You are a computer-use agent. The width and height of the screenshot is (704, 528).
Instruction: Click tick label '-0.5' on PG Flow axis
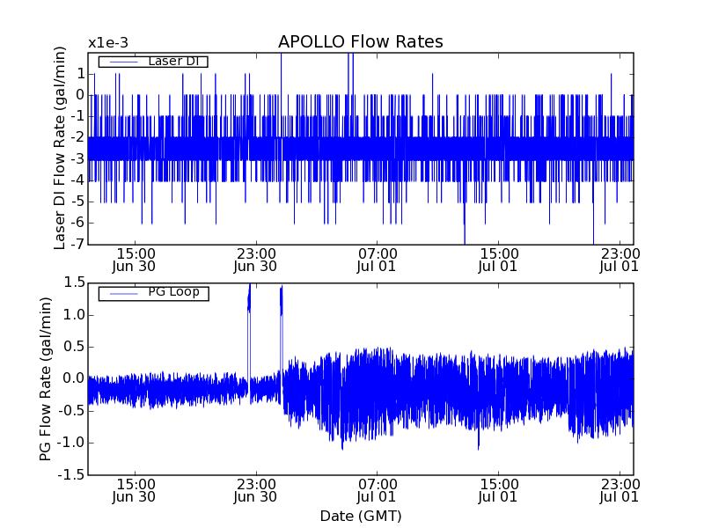70,411
